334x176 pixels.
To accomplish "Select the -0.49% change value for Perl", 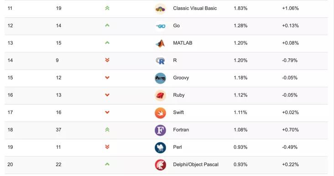I will [290, 147].
